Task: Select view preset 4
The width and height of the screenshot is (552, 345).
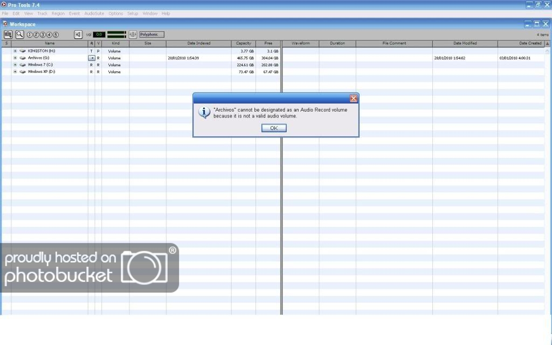Action: [49, 35]
